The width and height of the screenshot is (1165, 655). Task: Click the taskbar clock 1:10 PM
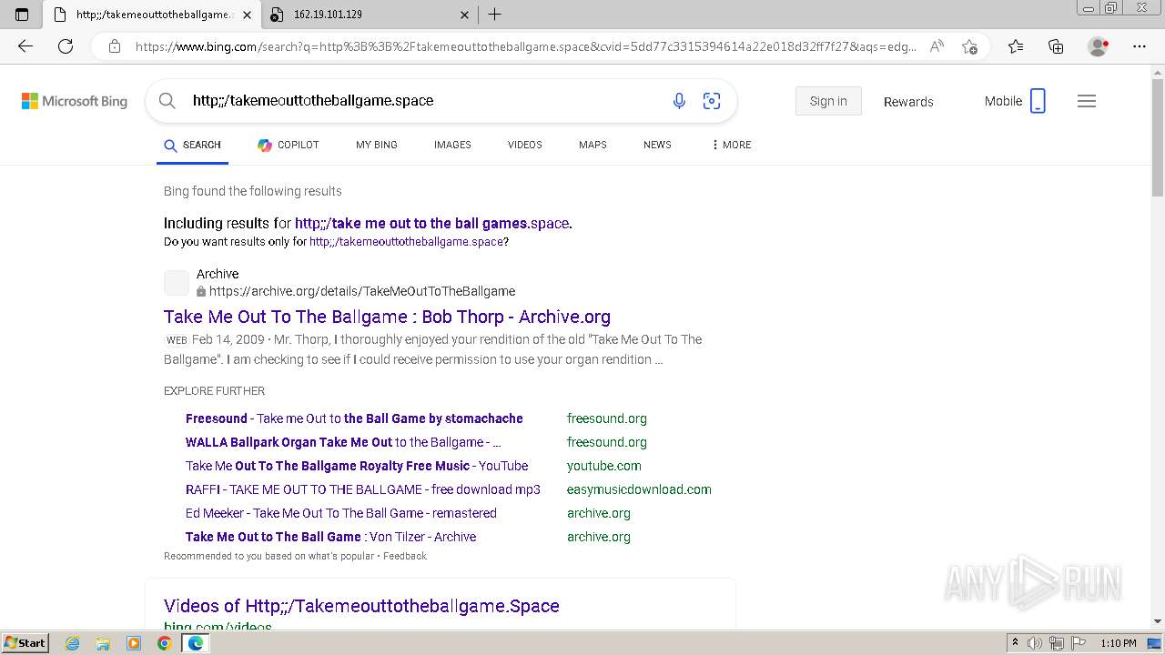click(1119, 643)
